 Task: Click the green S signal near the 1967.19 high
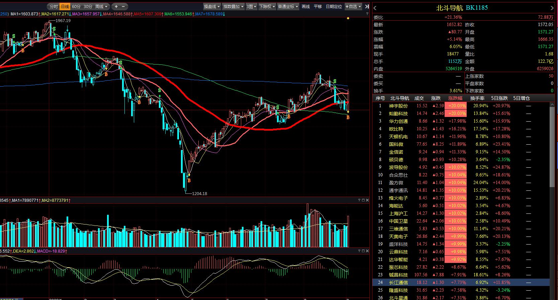point(54,29)
